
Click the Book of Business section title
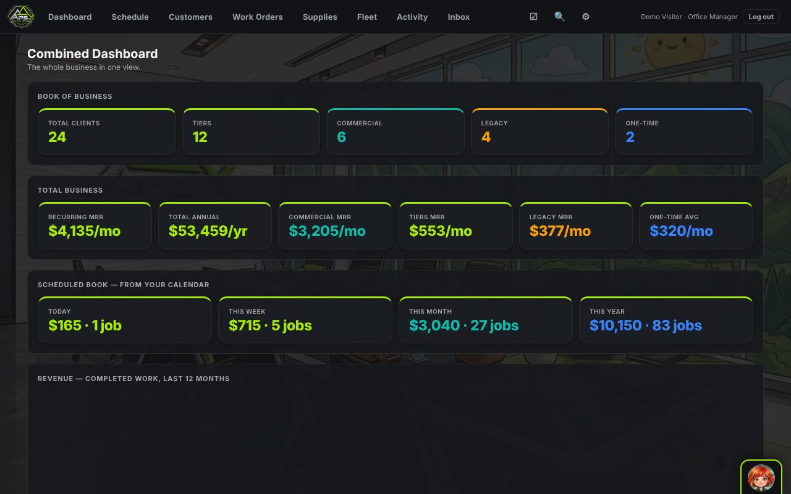(x=75, y=96)
